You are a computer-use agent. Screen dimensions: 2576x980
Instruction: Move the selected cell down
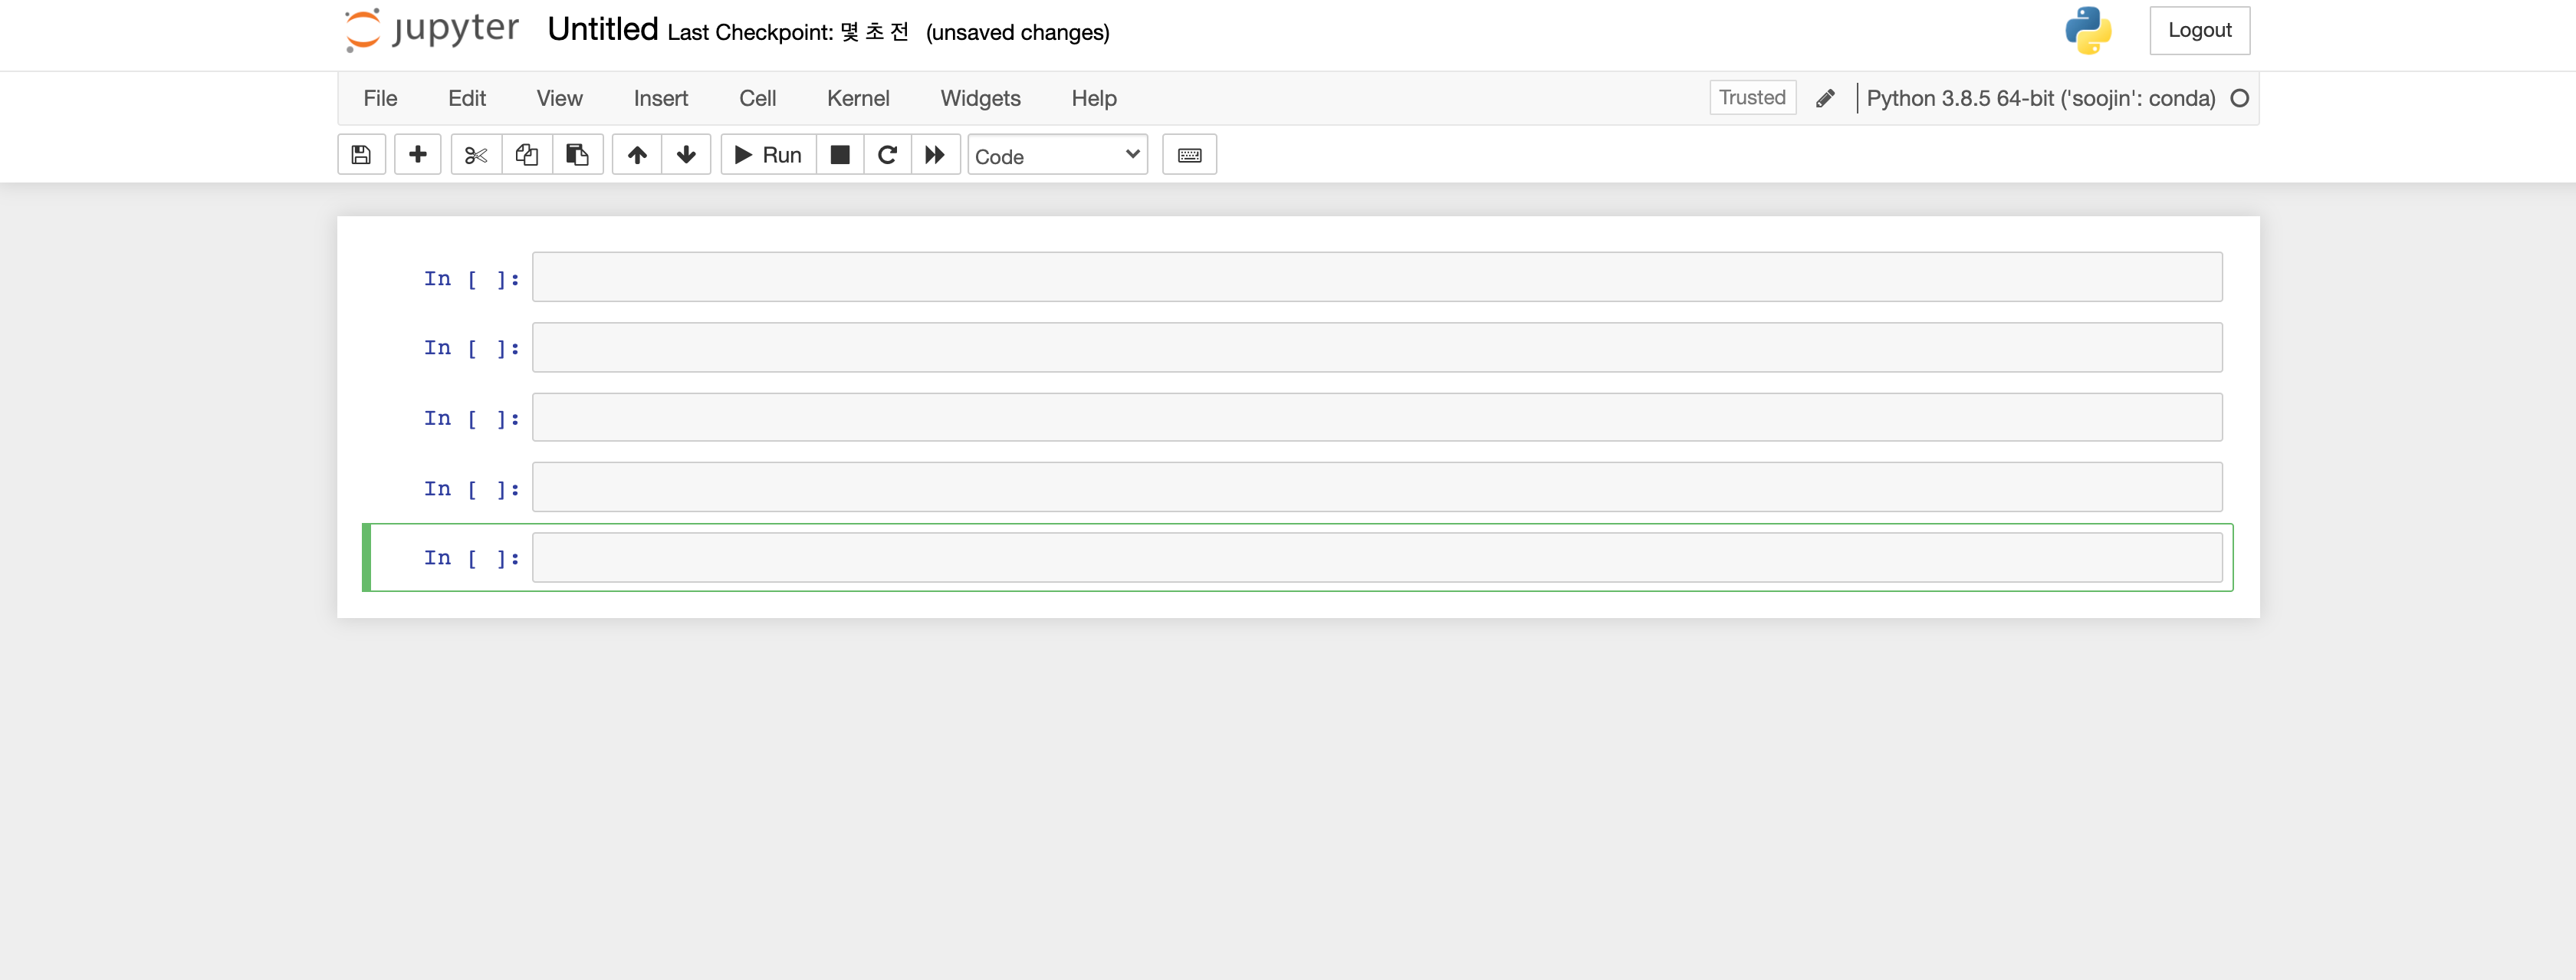point(686,154)
